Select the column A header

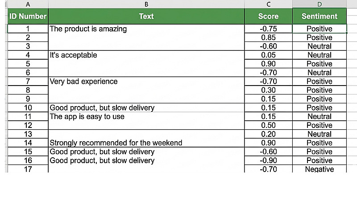(28, 4)
